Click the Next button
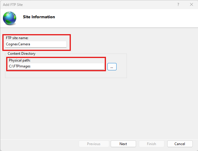The width and height of the screenshot is (198, 151). [123, 144]
